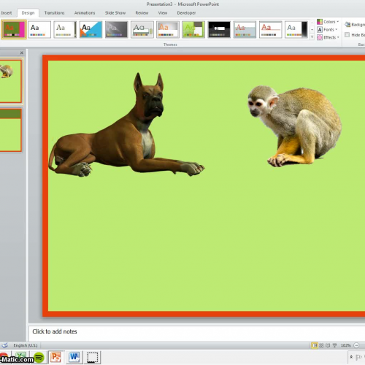This screenshot has height=365, width=365.
Task: Open the dotted-rectangle screen capture taskbar app
Action: click(x=93, y=357)
